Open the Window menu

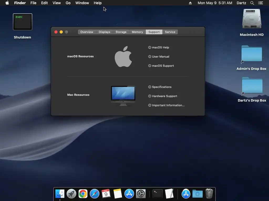pos(82,3)
